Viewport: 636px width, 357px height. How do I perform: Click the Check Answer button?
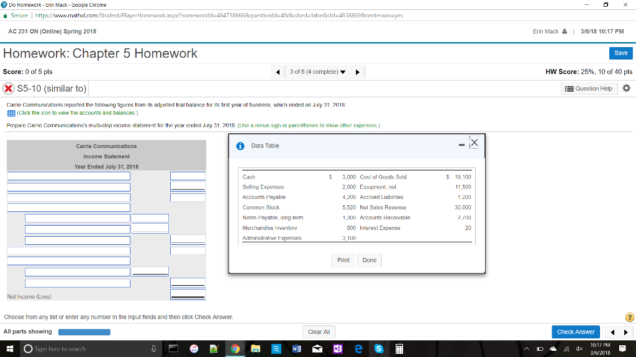pos(575,332)
